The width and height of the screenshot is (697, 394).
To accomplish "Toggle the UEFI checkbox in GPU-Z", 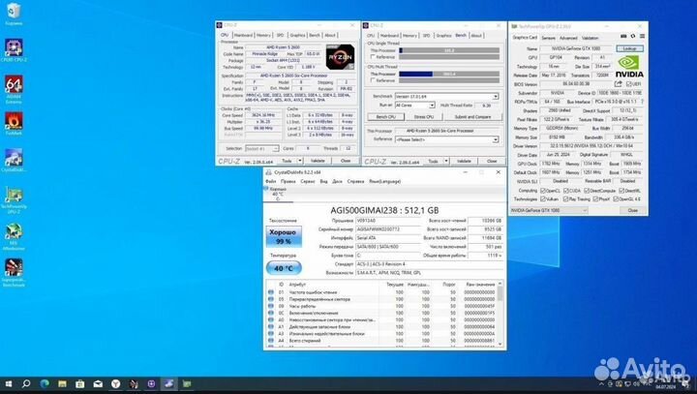I will (x=629, y=84).
